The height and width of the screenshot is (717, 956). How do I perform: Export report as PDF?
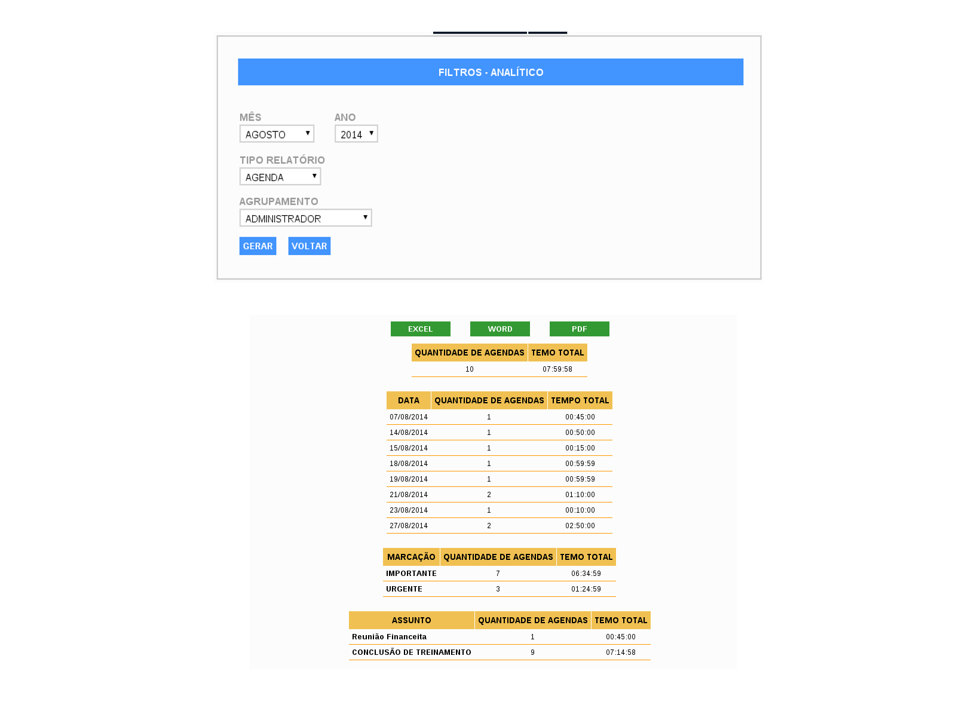(x=579, y=329)
